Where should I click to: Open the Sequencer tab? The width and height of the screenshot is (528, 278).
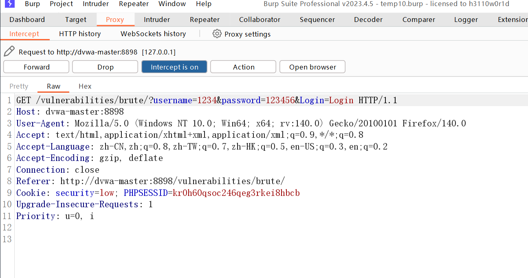coord(317,20)
